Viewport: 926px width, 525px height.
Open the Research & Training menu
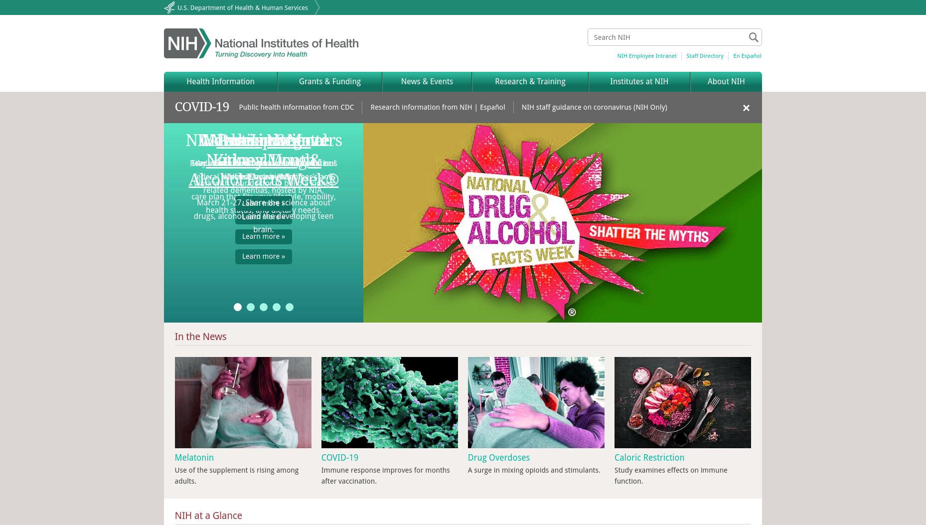530,82
